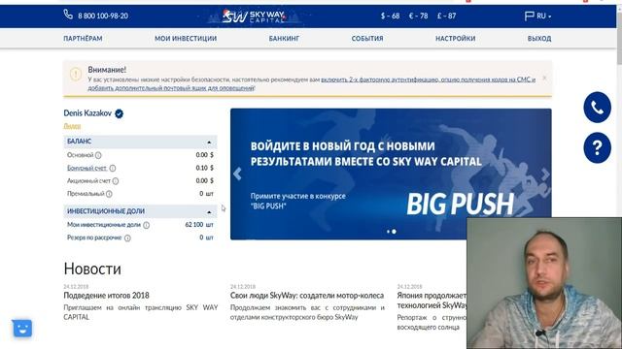Click the 62 100 шт investment shares value
This screenshot has width=622, height=349.
point(199,224)
